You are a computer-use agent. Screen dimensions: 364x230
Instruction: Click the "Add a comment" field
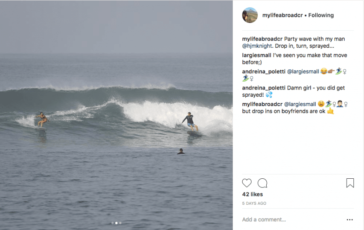(264, 219)
